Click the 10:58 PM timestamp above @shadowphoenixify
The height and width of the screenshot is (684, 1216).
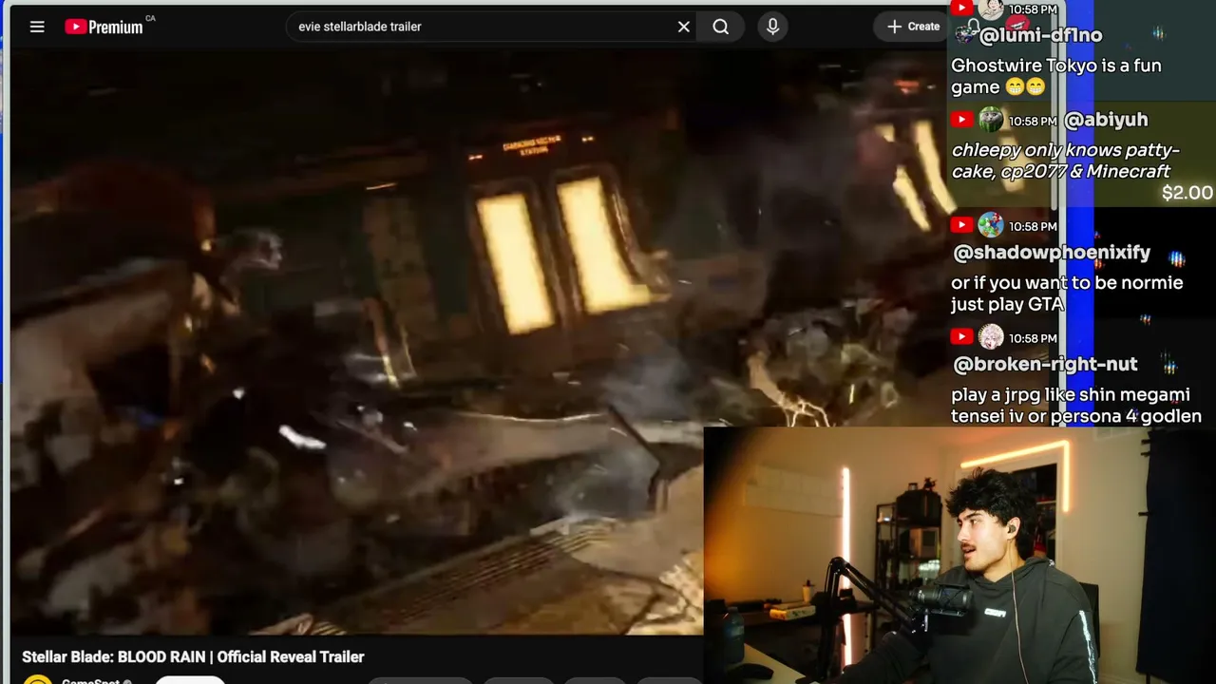pyautogui.click(x=1033, y=226)
